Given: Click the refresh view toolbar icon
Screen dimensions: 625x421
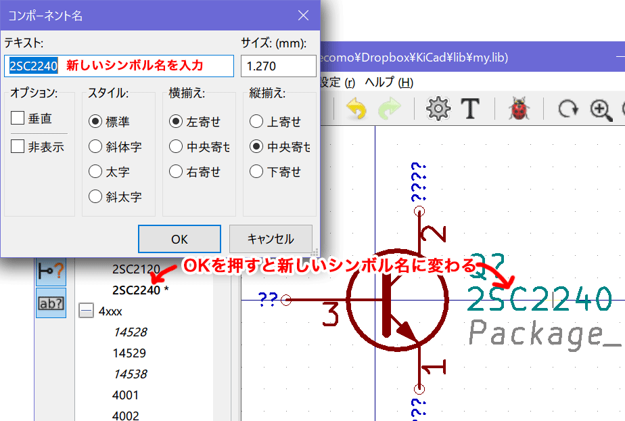Looking at the screenshot, I should 568,108.
